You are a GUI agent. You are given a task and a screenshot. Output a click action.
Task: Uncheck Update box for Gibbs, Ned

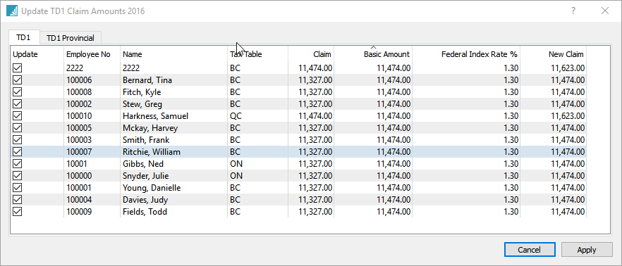(18, 164)
